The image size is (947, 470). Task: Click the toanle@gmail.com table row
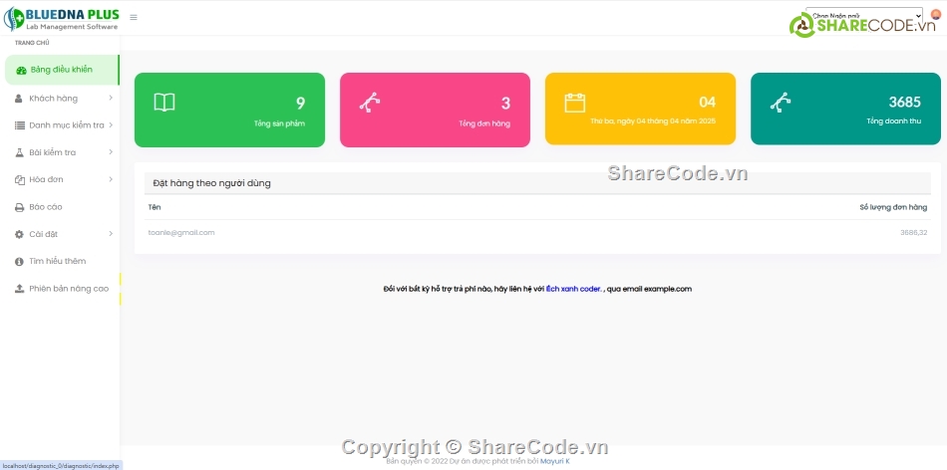pos(181,232)
